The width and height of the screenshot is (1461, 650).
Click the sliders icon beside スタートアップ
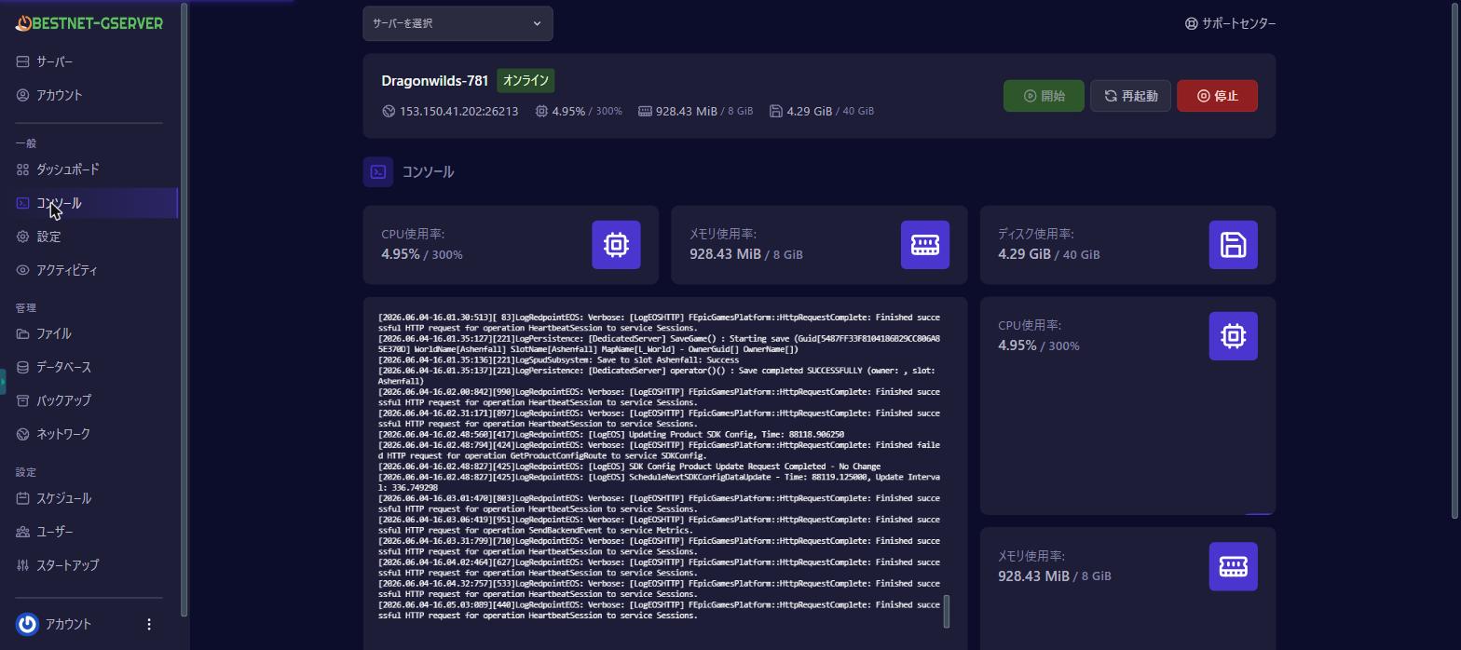(22, 565)
